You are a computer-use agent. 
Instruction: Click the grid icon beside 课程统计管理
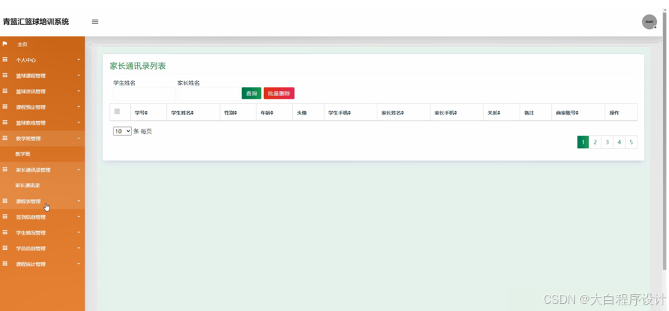[5, 263]
